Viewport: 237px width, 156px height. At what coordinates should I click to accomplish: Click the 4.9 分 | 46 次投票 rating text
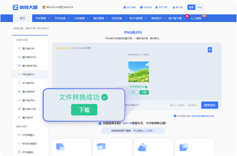point(81,48)
